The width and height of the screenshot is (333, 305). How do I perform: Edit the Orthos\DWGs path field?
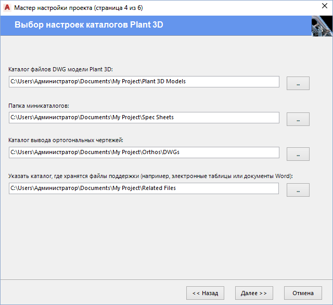(x=144, y=152)
